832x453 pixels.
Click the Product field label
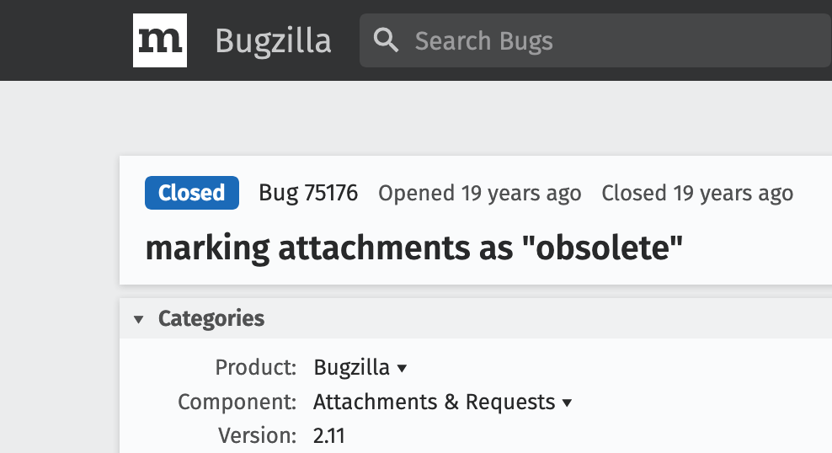click(x=255, y=367)
